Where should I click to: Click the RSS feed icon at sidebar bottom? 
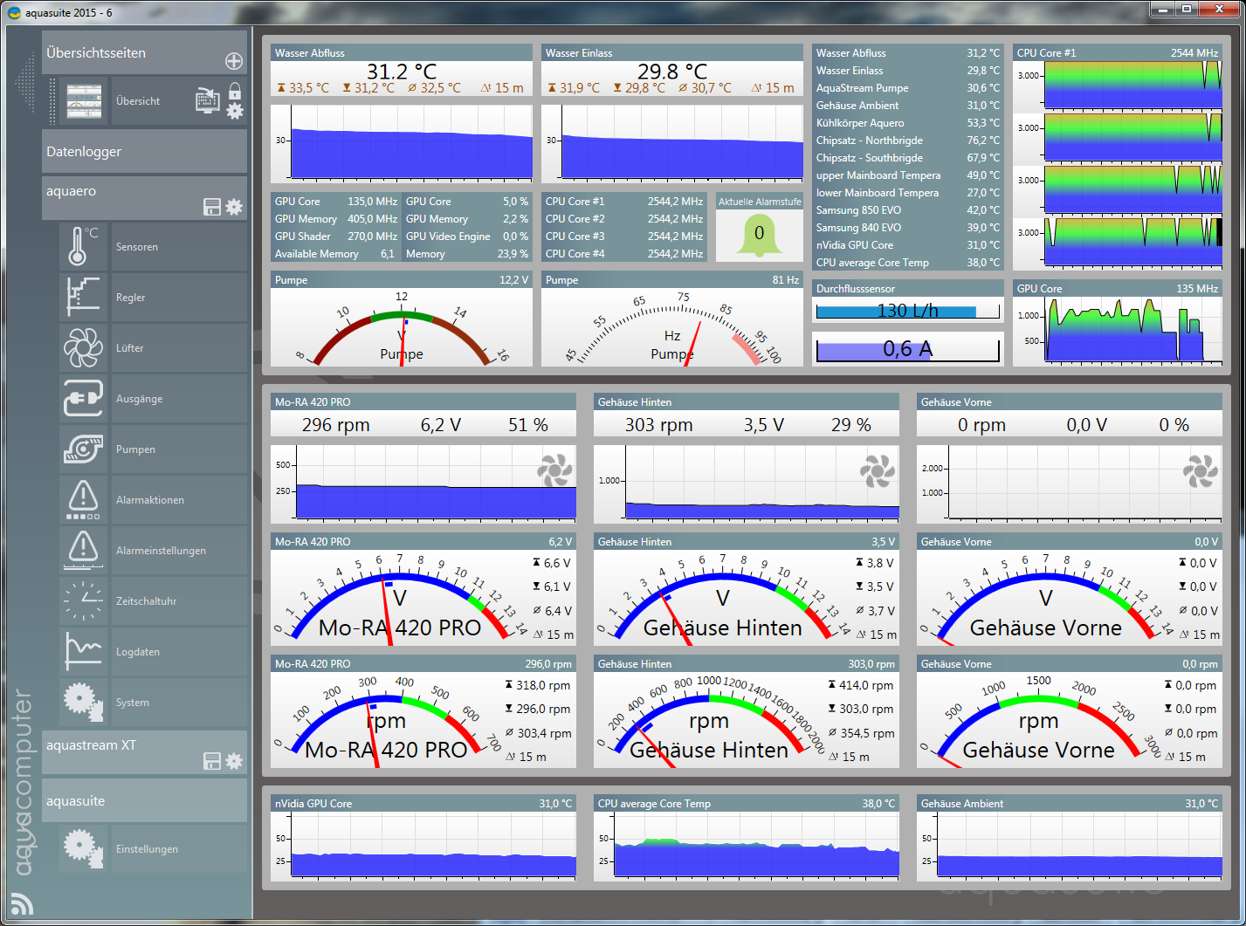21,904
